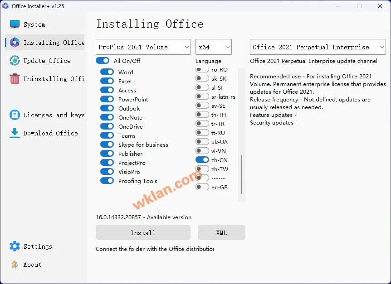Screen dimensions: 391x284
Task: Disable the Proofing Tools toggle
Action: tap(107, 181)
